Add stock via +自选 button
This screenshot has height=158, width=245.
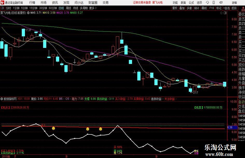pos(226,8)
